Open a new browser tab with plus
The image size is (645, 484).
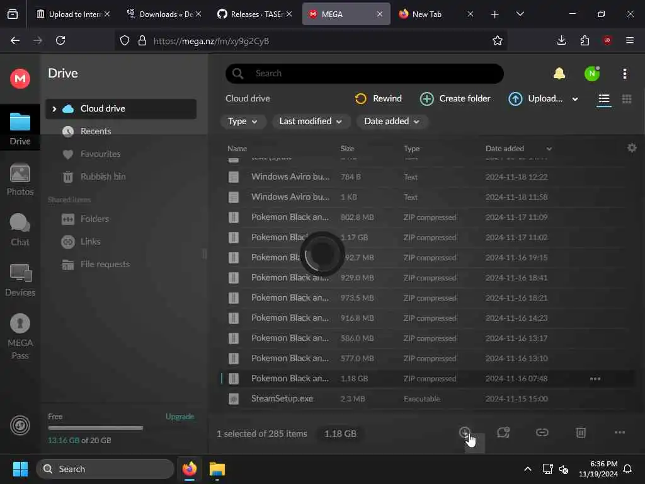[495, 14]
